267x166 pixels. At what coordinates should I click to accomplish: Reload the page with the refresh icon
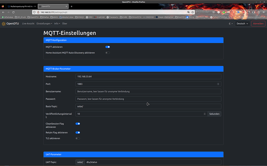tap(13, 12)
